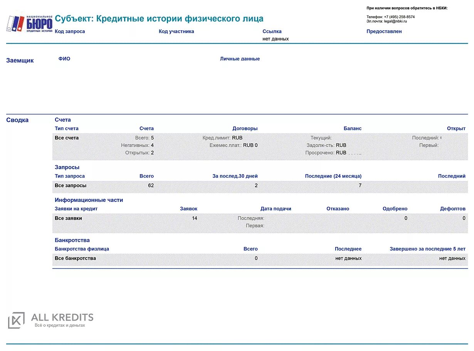
Task: Click the applications count 14
Action: (x=195, y=218)
